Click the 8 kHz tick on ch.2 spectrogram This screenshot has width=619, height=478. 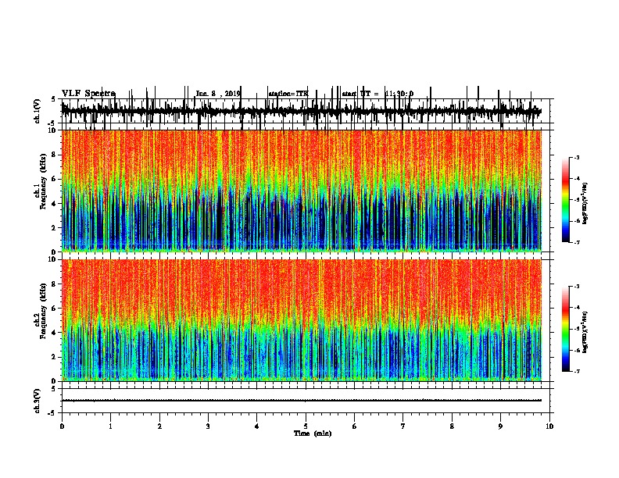point(55,284)
